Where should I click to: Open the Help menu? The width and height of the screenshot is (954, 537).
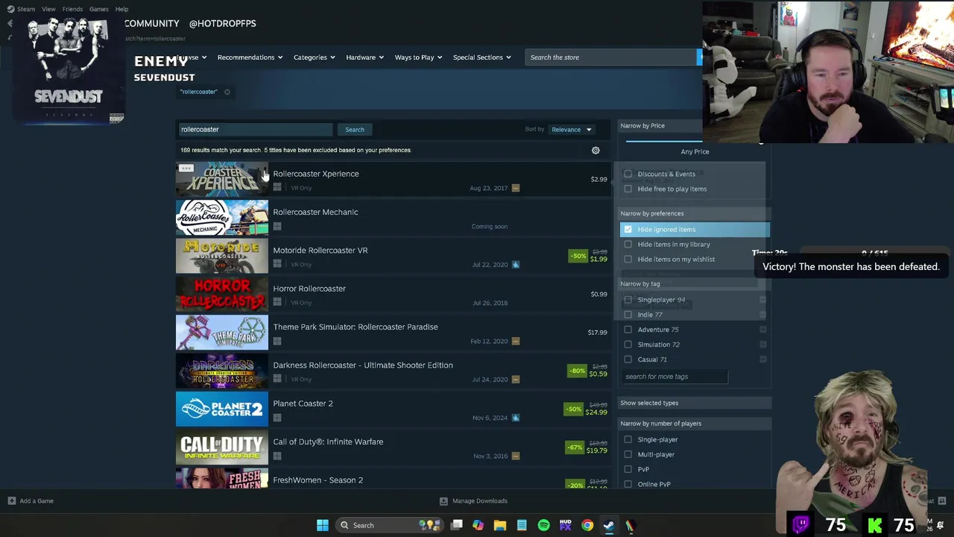[x=121, y=9]
